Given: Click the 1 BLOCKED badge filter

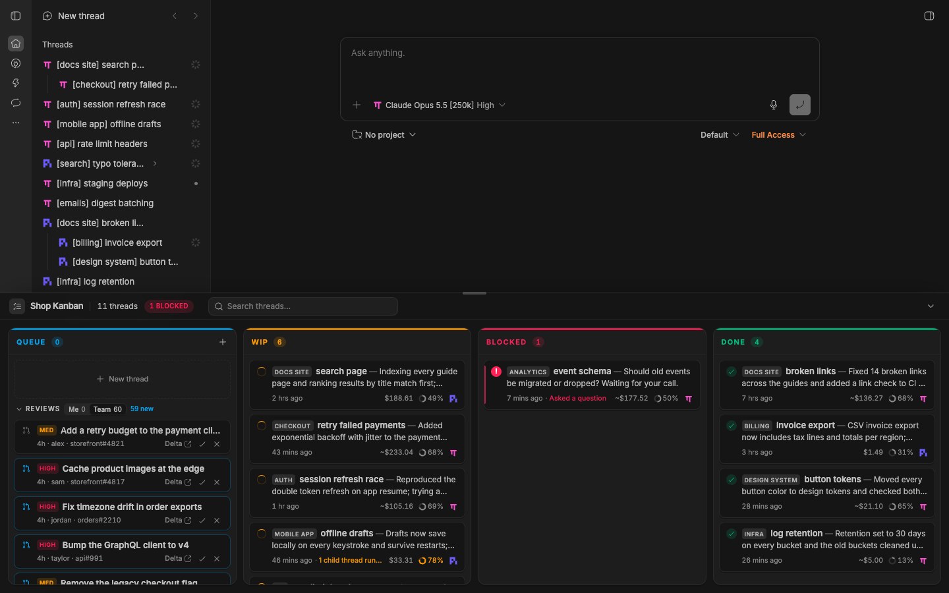Looking at the screenshot, I should tap(169, 306).
